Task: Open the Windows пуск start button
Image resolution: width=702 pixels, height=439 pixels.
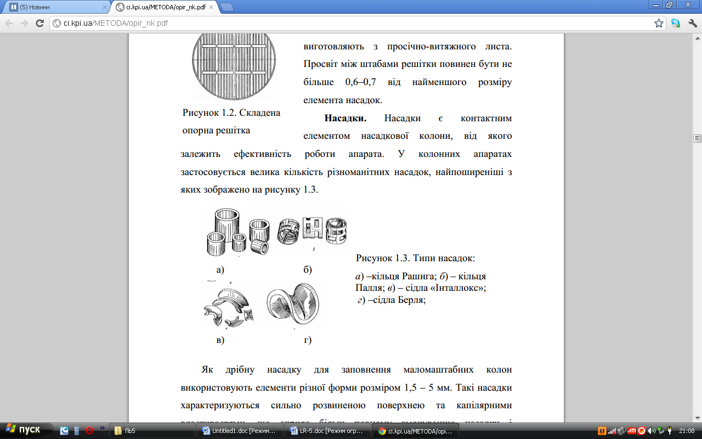Action: click(26, 430)
